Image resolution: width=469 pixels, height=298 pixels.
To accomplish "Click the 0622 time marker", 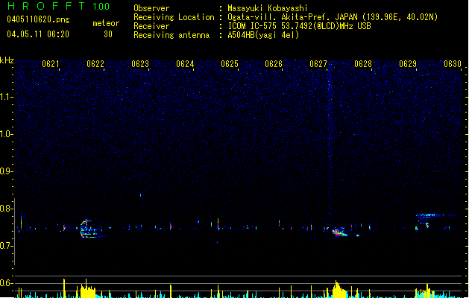I will pyautogui.click(x=95, y=64).
